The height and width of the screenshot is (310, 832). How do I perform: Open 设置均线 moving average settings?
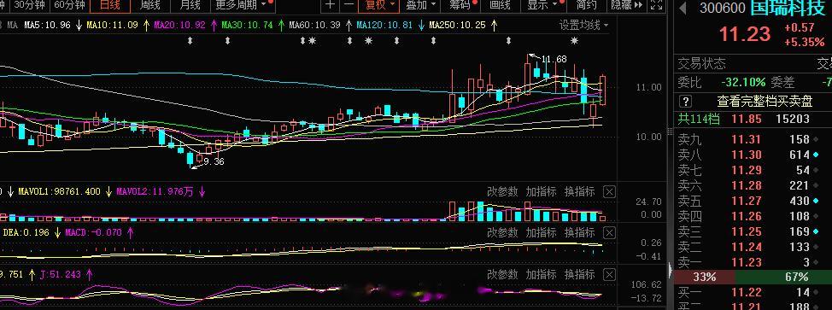(x=583, y=25)
